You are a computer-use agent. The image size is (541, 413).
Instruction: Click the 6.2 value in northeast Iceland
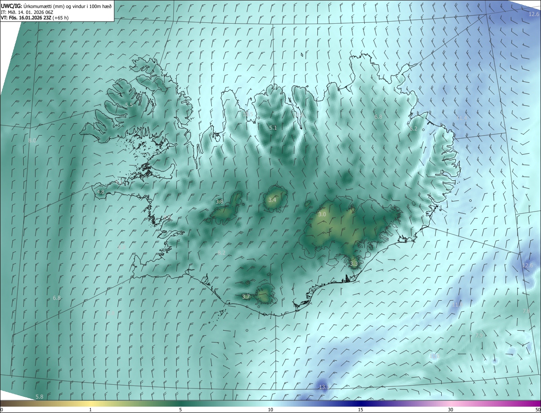click(413, 129)
